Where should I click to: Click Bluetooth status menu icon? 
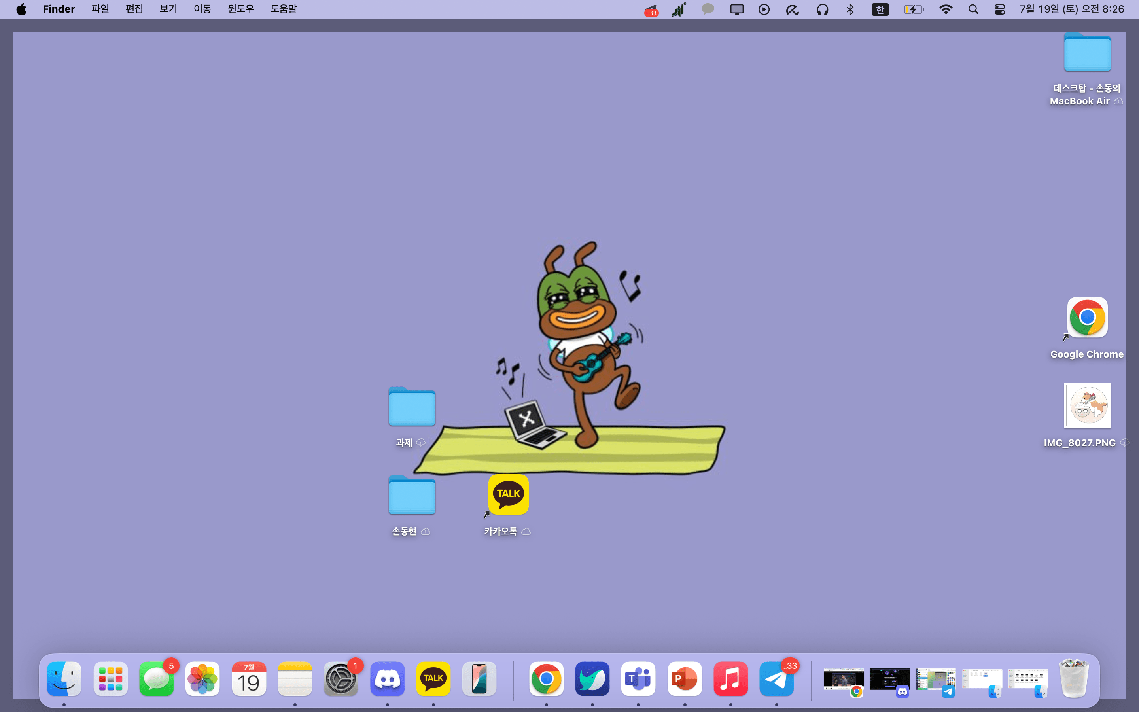pos(850,9)
